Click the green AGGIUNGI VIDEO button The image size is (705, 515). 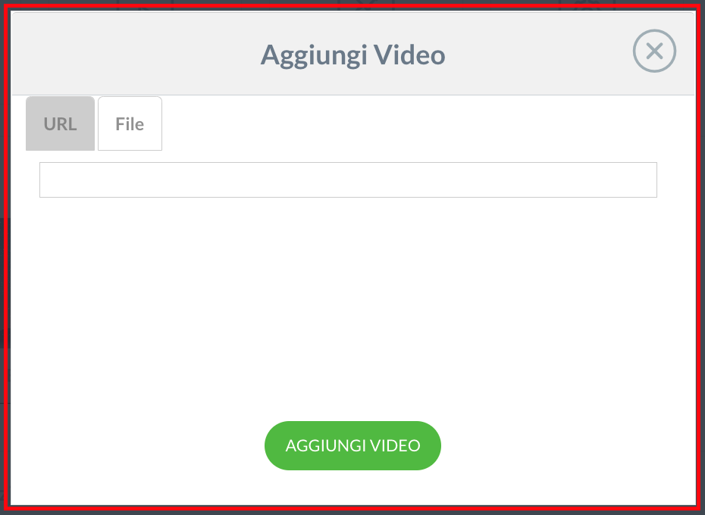tap(352, 445)
